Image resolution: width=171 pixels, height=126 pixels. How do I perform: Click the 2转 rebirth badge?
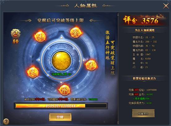coord(16,37)
